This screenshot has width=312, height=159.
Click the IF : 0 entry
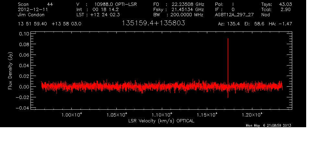[x=225, y=9]
